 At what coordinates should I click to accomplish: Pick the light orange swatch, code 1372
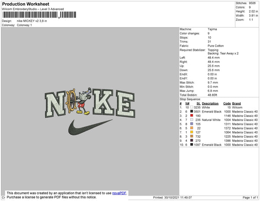tap(192, 128)
